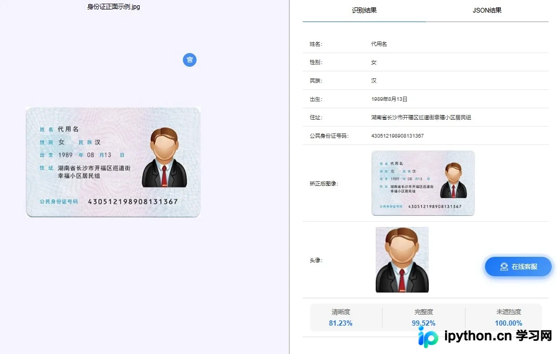The image size is (557, 354).
Task: Click the 完整度 label
Action: [x=424, y=312]
